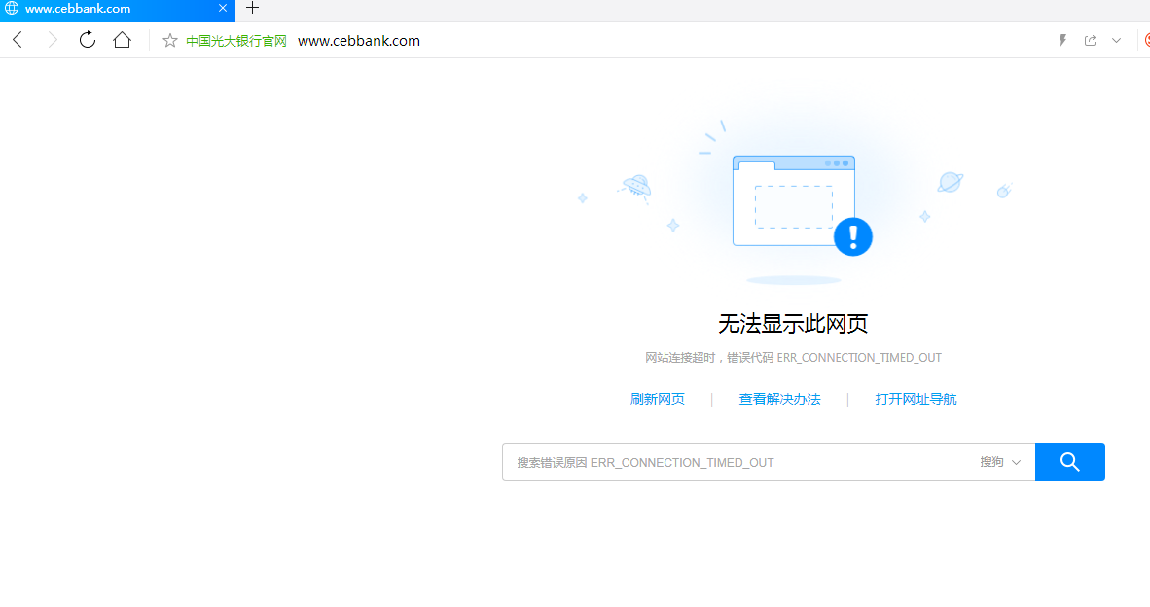Image resolution: width=1150 pixels, height=607 pixels.
Task: Open 查看解决办法 for troubleshooting
Action: [779, 398]
